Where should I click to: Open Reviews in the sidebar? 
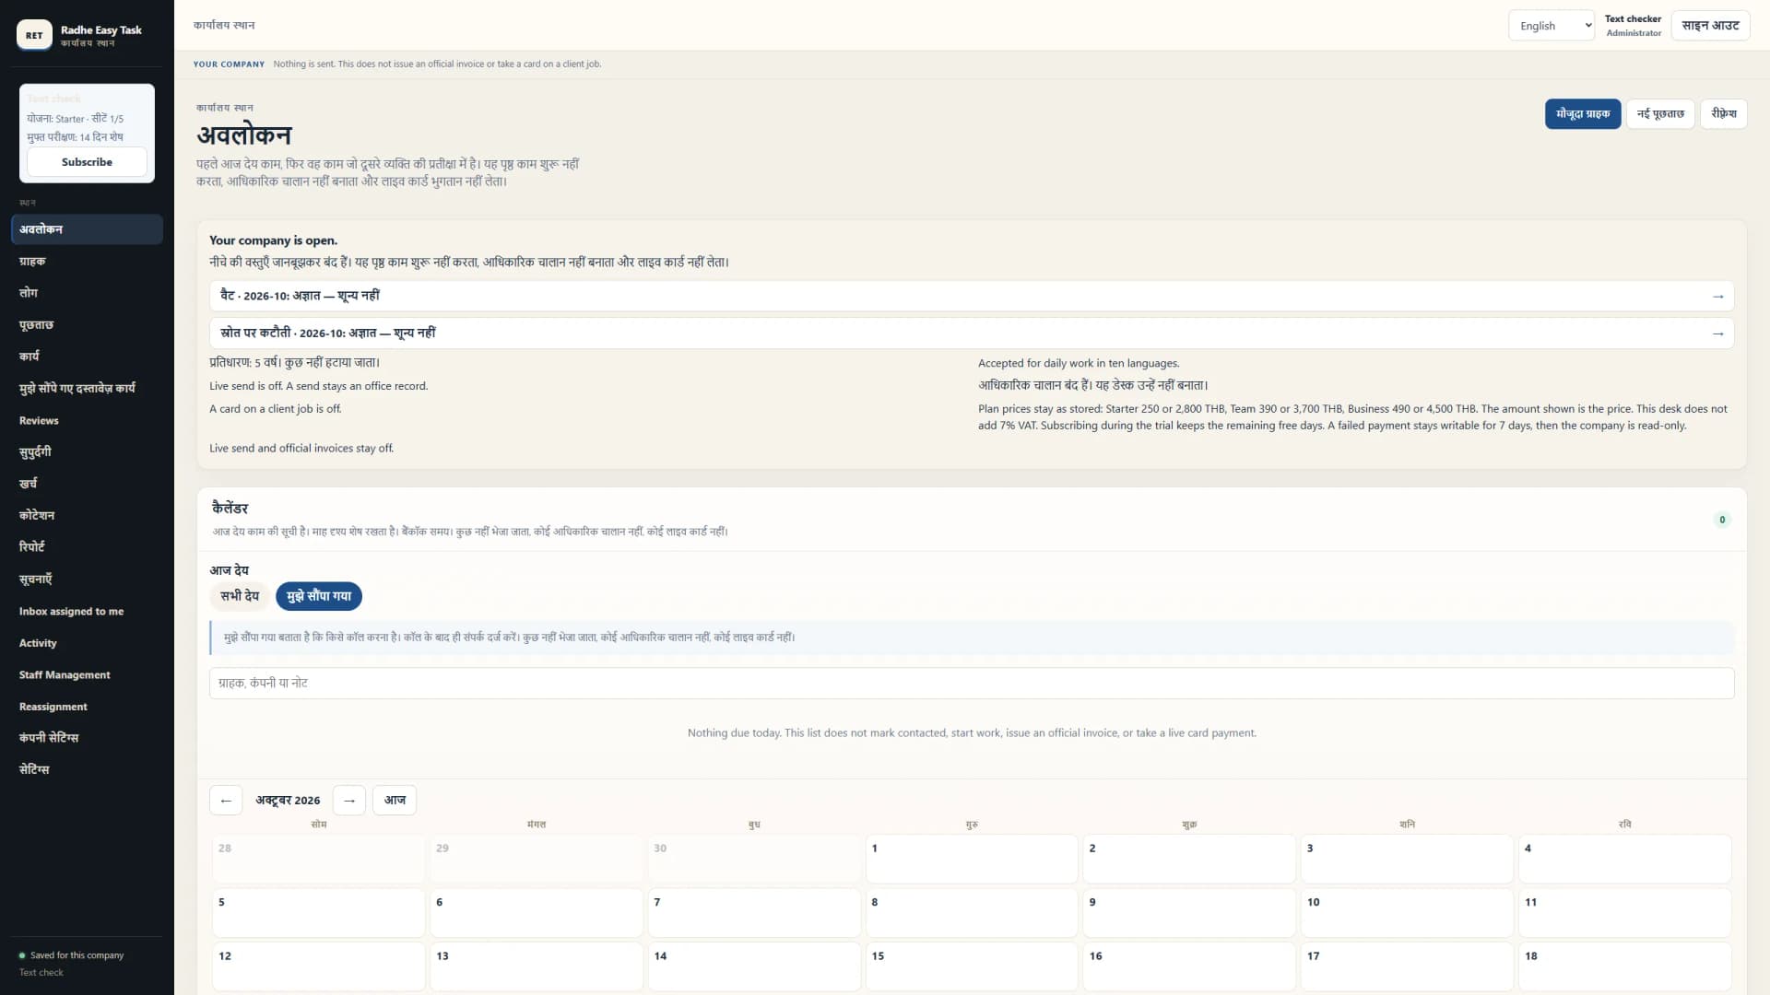[87, 420]
